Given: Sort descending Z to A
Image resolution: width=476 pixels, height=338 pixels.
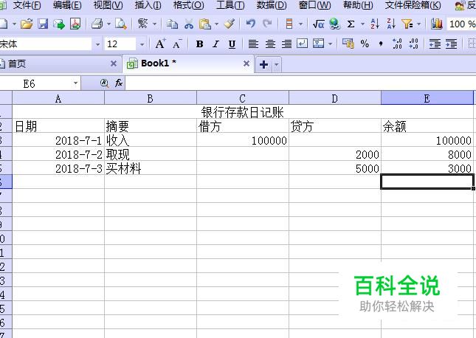Looking at the screenshot, I should [391, 24].
